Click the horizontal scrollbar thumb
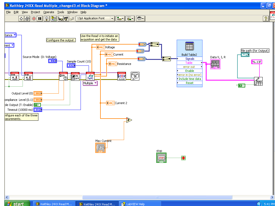The height and width of the screenshot is (206, 275). click(x=157, y=197)
